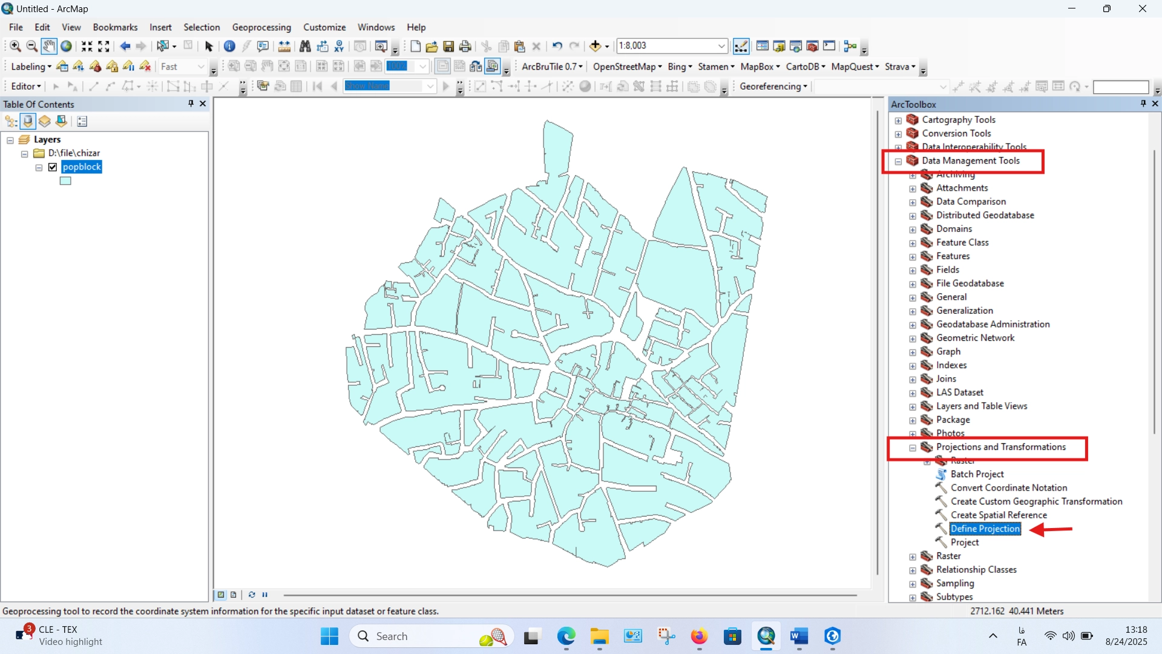Toggle auto-hide pin on ArcToolbox panel
Image resolution: width=1162 pixels, height=654 pixels.
(x=1143, y=104)
